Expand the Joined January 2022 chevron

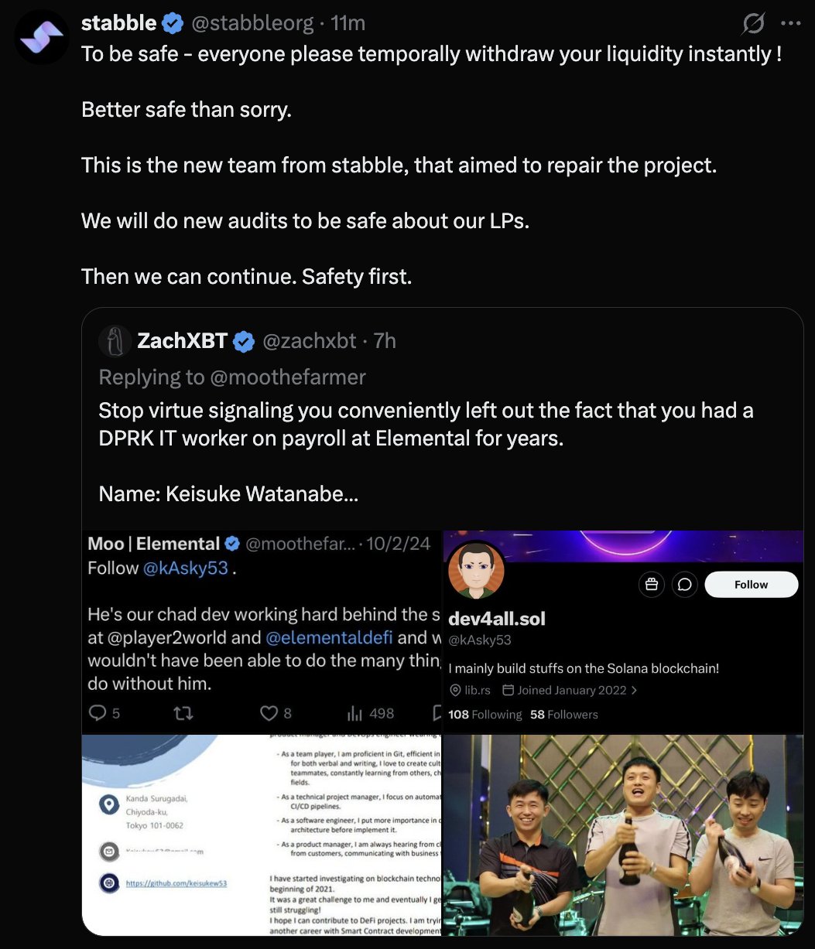click(635, 690)
